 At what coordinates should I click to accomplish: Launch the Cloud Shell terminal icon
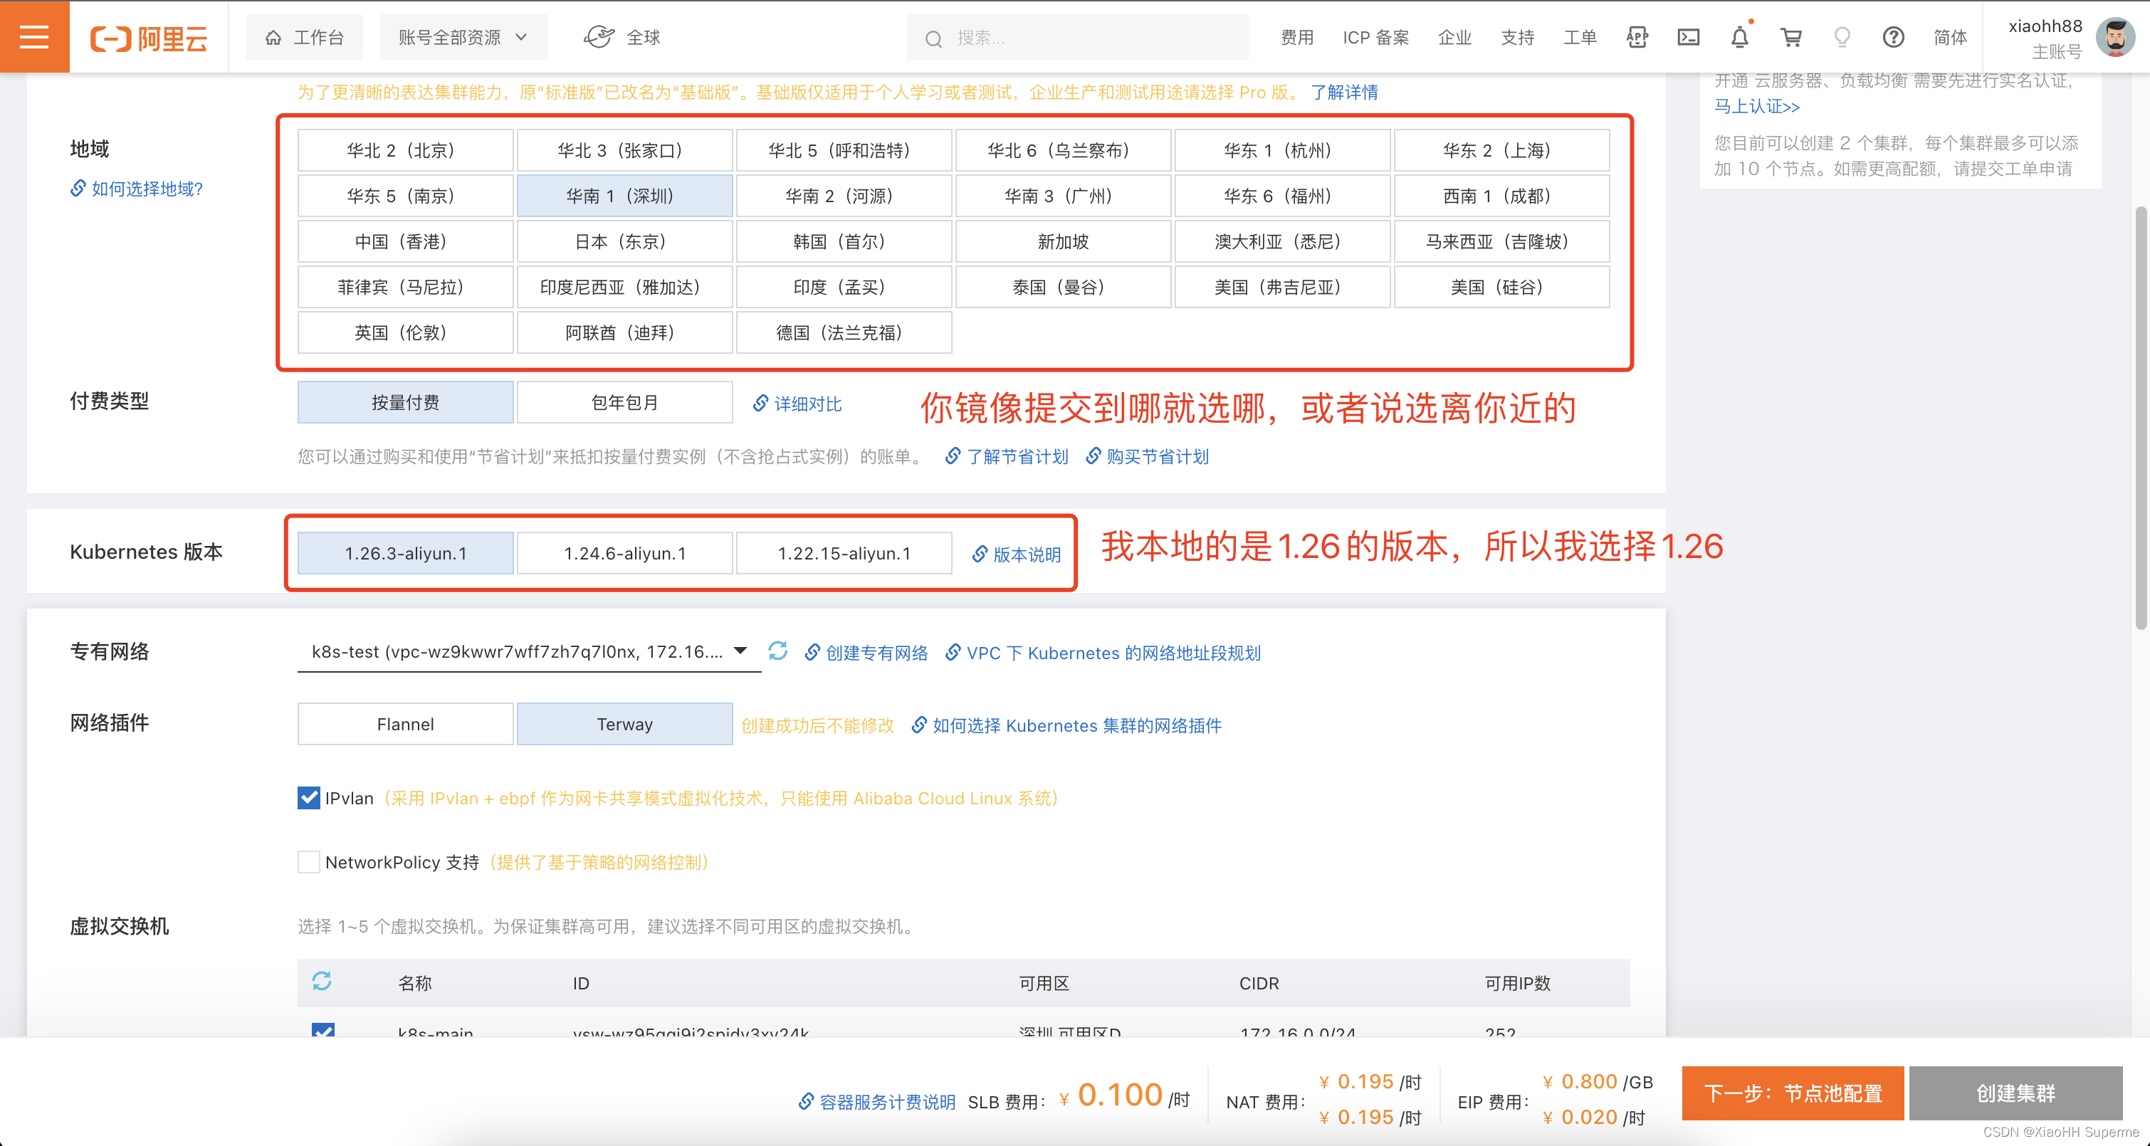[1689, 38]
